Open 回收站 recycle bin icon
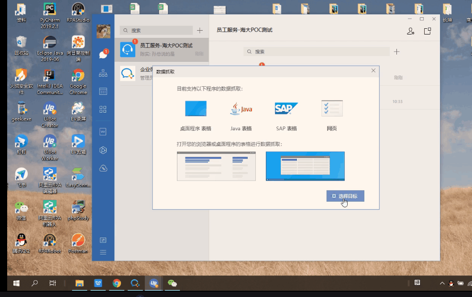Viewport: 472px width, 297px height. coord(21,46)
